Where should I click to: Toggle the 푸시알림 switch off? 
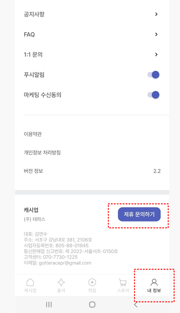pyautogui.click(x=153, y=75)
